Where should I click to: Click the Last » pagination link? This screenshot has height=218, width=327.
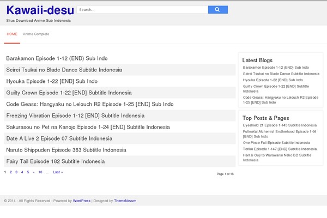[58, 172]
